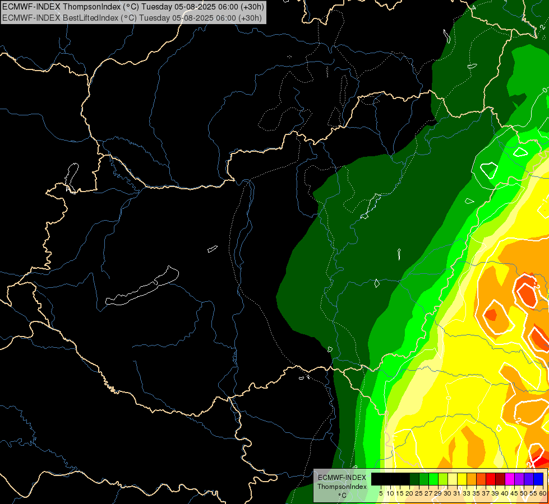The image size is (549, 504).
Task: Click the black legend swatch between 15 and 20
Action: pyautogui.click(x=405, y=479)
